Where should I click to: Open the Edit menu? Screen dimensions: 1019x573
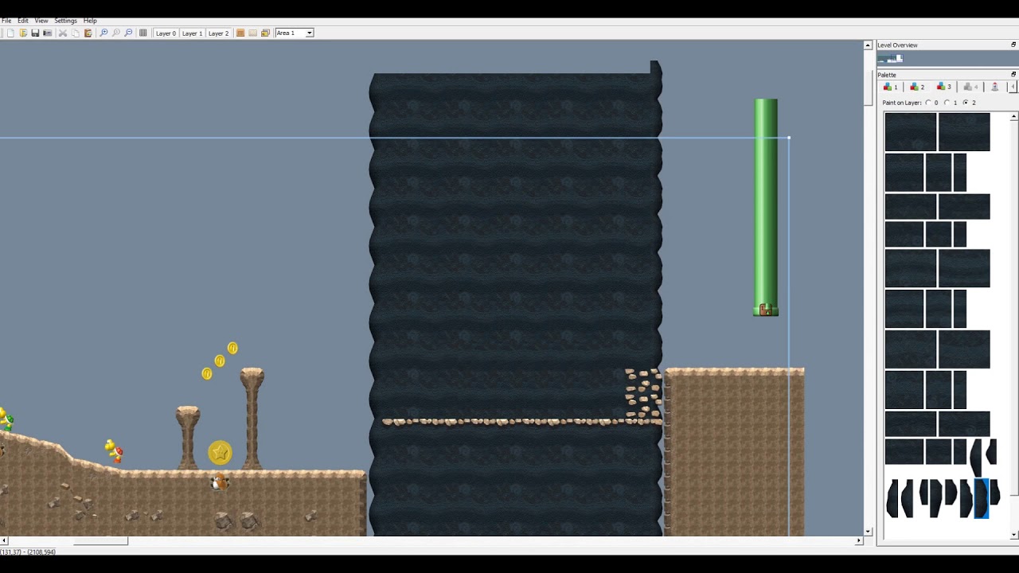(x=23, y=21)
